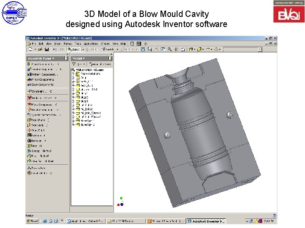Click Assembly View button in browser toolbar
Screen dimensions: 305x228
[x=100, y=64]
